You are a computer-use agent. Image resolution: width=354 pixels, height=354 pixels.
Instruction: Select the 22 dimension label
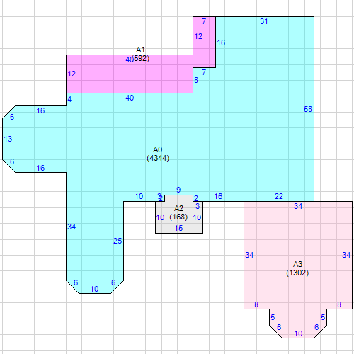tap(279, 196)
